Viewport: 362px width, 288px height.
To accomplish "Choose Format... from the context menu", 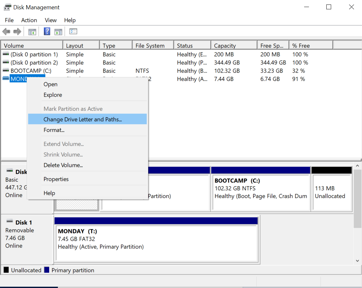I will [x=87, y=130].
